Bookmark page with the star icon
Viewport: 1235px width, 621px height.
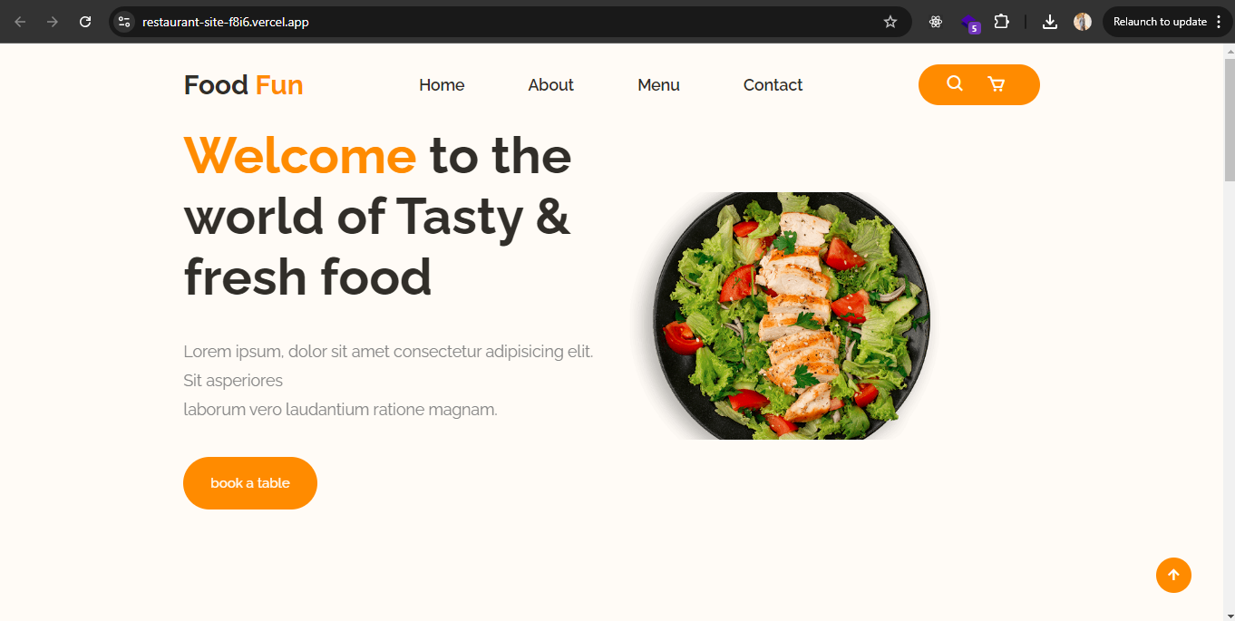click(x=890, y=22)
